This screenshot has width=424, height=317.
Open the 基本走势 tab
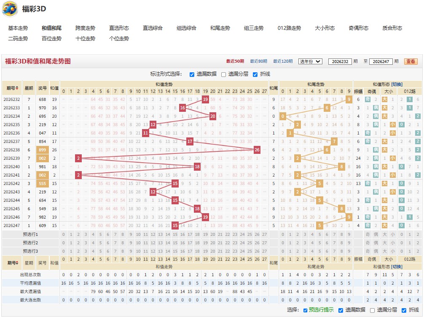point(18,28)
